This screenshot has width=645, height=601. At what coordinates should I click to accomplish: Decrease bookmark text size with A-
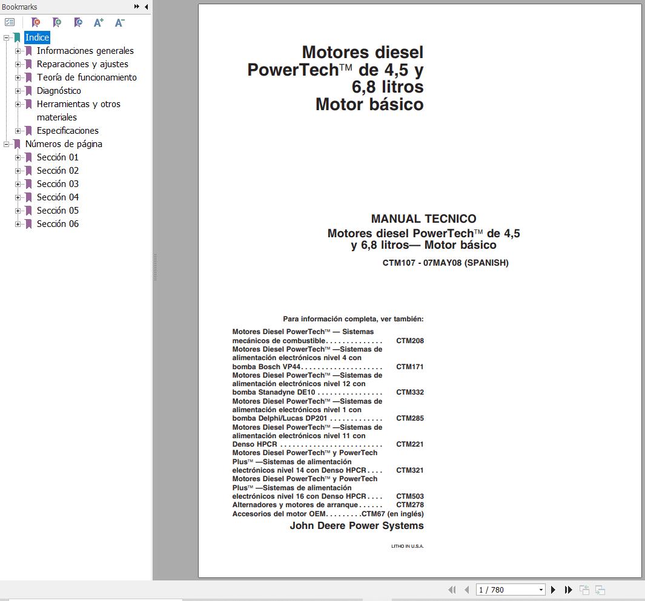point(119,22)
